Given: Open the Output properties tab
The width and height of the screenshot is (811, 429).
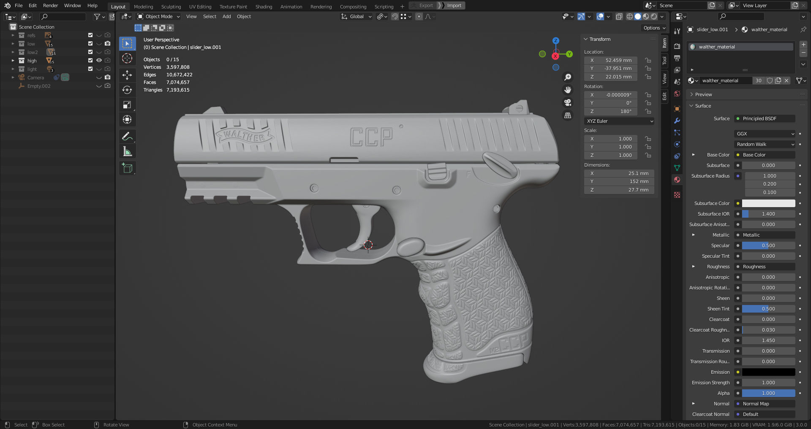Looking at the screenshot, I should point(677,58).
